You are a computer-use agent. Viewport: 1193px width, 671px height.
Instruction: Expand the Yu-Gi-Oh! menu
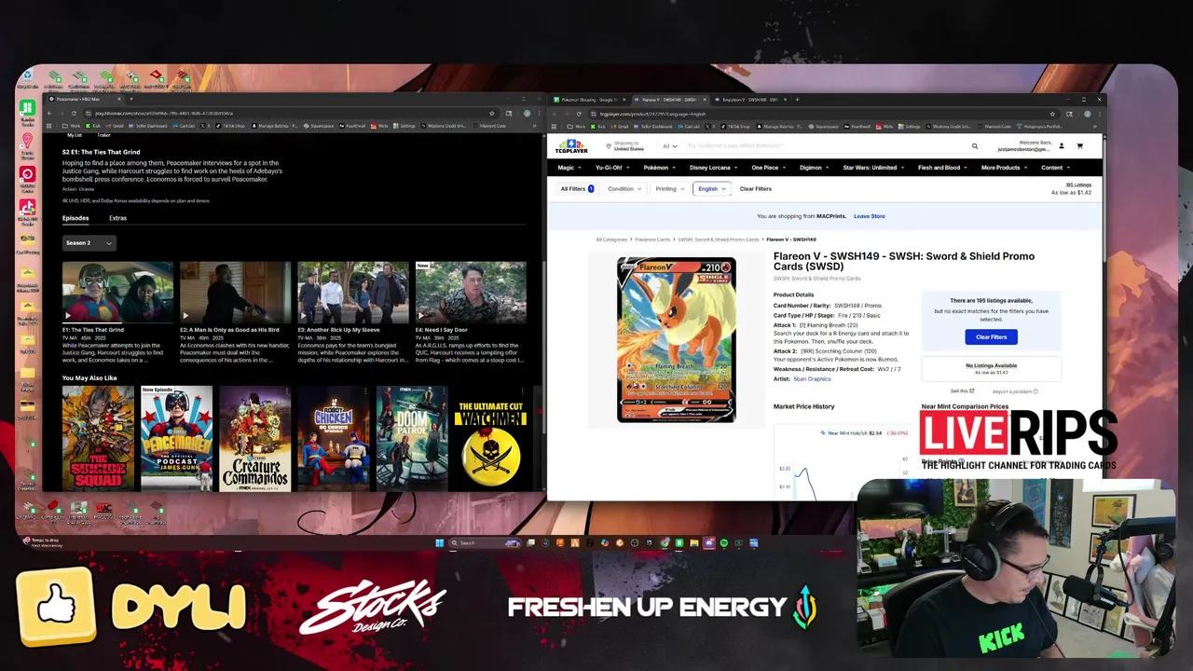pyautogui.click(x=611, y=168)
